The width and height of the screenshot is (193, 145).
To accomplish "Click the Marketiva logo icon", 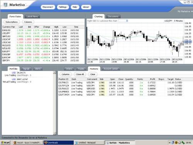I will tap(5, 5).
